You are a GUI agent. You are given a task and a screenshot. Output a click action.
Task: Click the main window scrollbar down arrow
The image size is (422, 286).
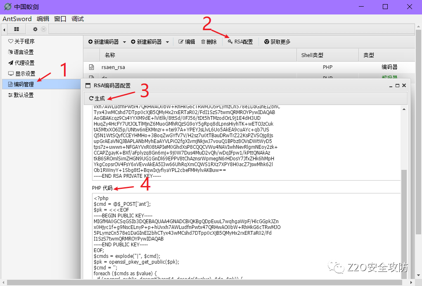418,275
